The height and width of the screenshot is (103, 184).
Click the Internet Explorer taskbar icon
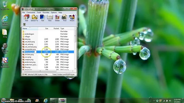[x=45, y=100]
